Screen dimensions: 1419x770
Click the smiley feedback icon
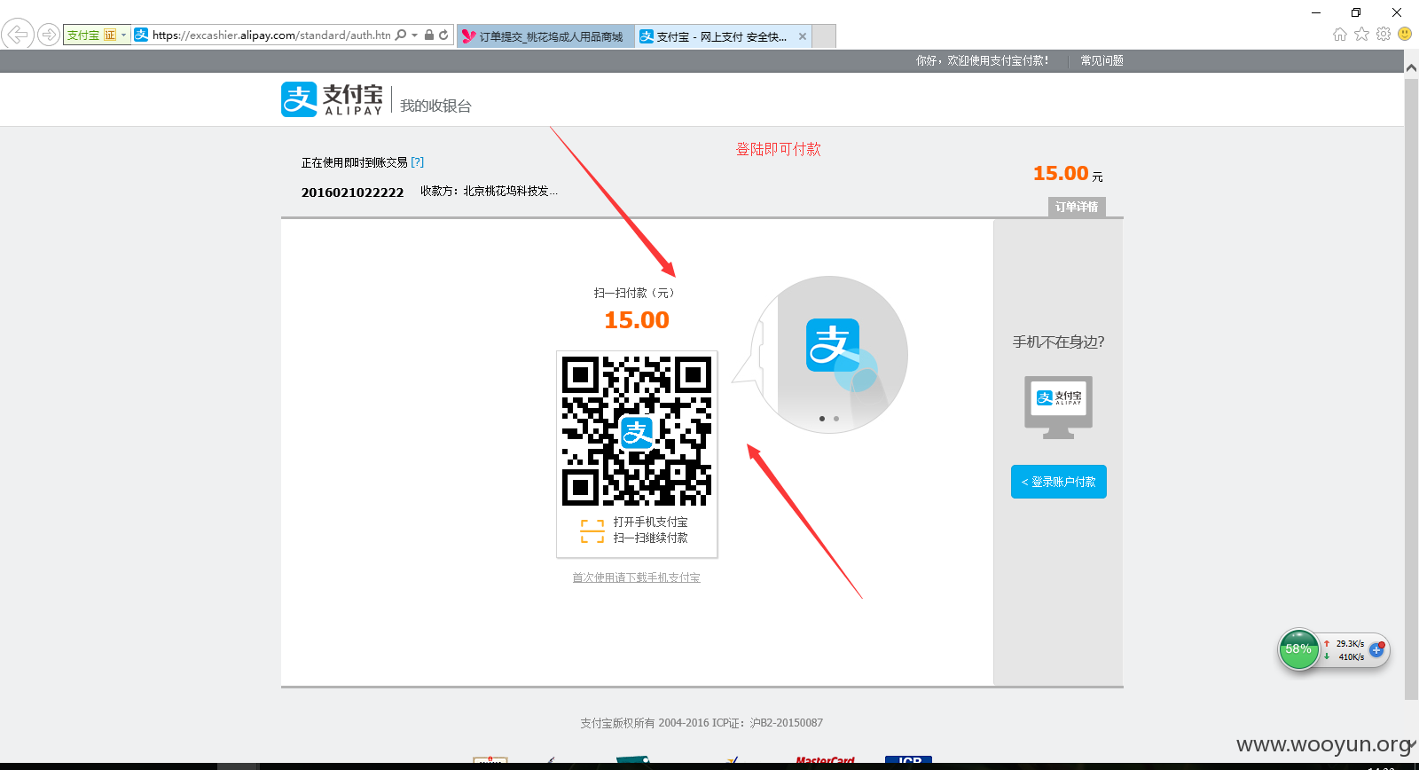point(1405,34)
